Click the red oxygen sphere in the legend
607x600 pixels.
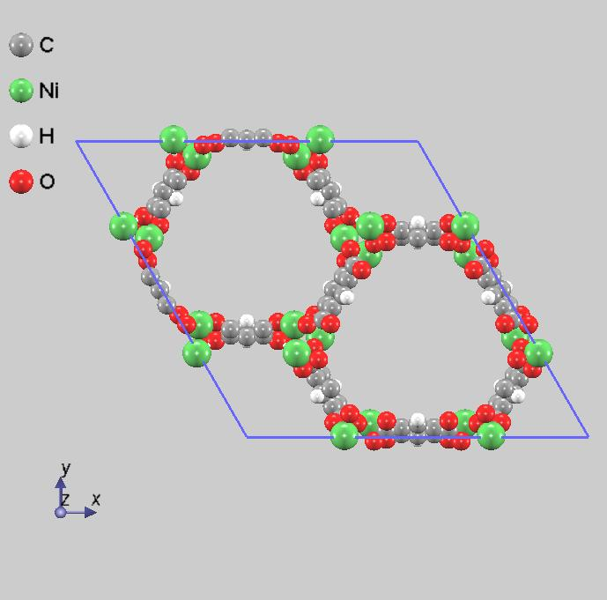[x=21, y=181]
